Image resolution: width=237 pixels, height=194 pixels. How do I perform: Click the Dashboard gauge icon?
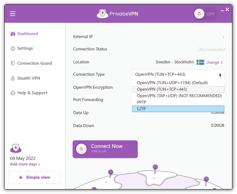tap(13, 34)
